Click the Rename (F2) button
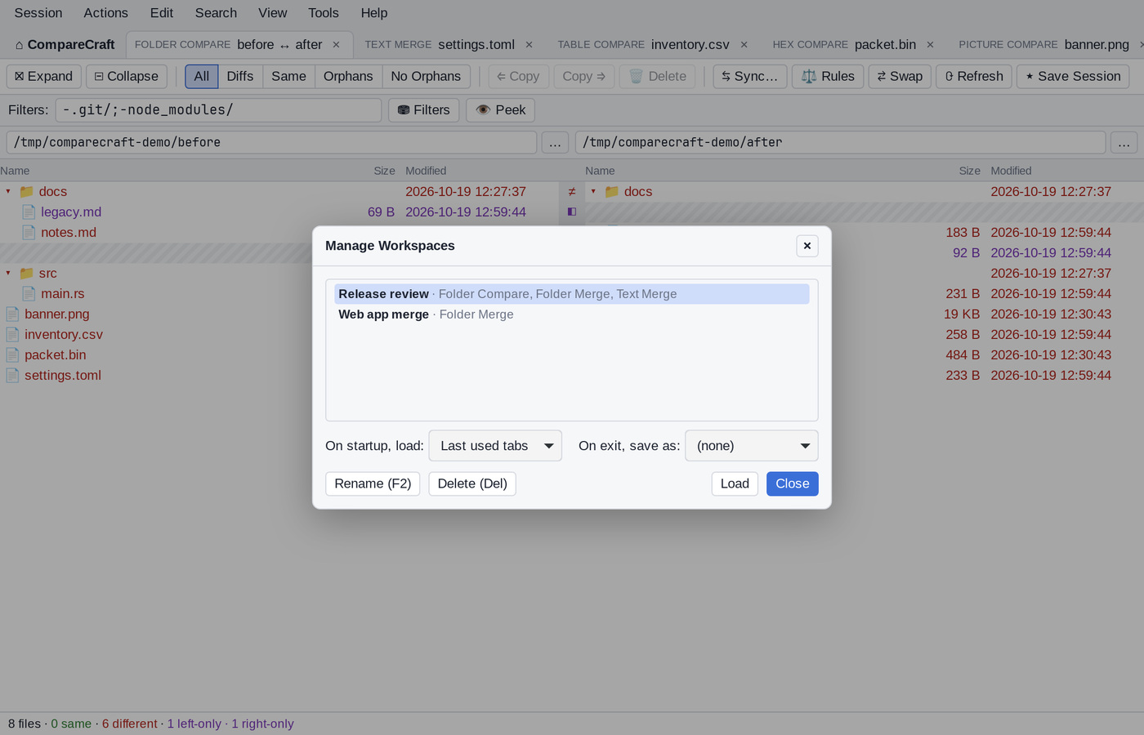The width and height of the screenshot is (1144, 735). pyautogui.click(x=373, y=484)
